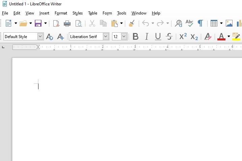
Task: Click the Insert Image icon
Action: click(229, 23)
